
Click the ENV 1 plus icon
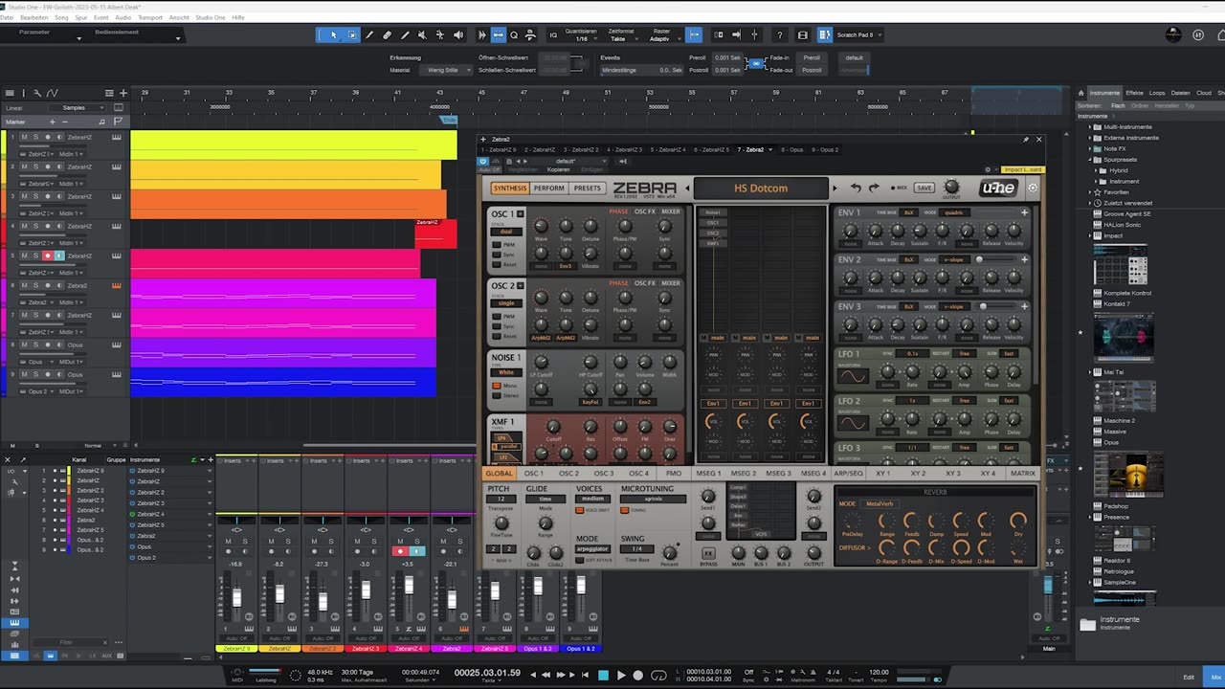(1024, 212)
